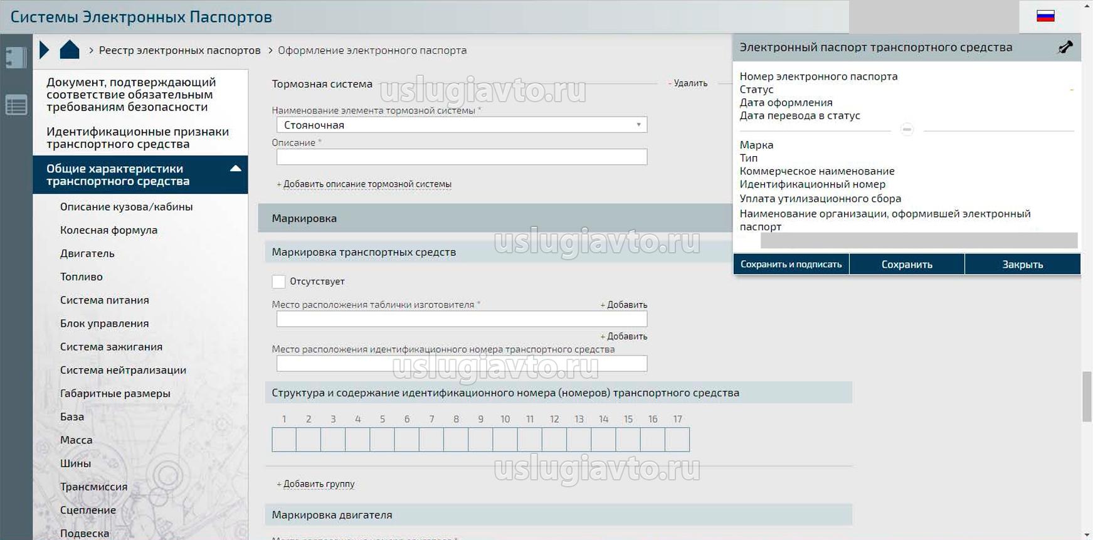Click 'Добавить описание тормозной системы' link

pos(367,184)
